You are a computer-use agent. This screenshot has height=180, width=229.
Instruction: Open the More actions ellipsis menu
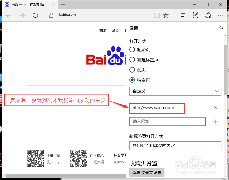coord(220,15)
